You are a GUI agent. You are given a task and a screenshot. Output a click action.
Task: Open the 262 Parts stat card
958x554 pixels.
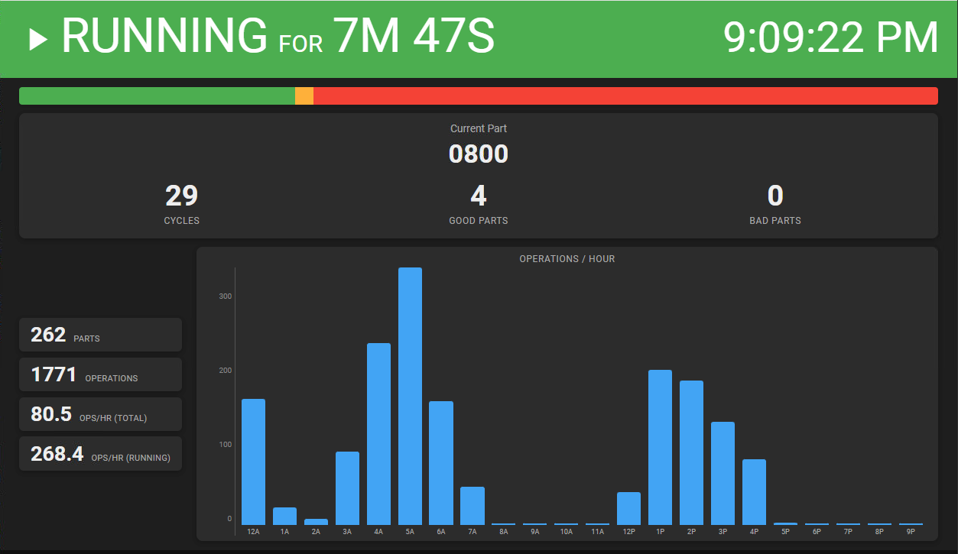tap(100, 335)
